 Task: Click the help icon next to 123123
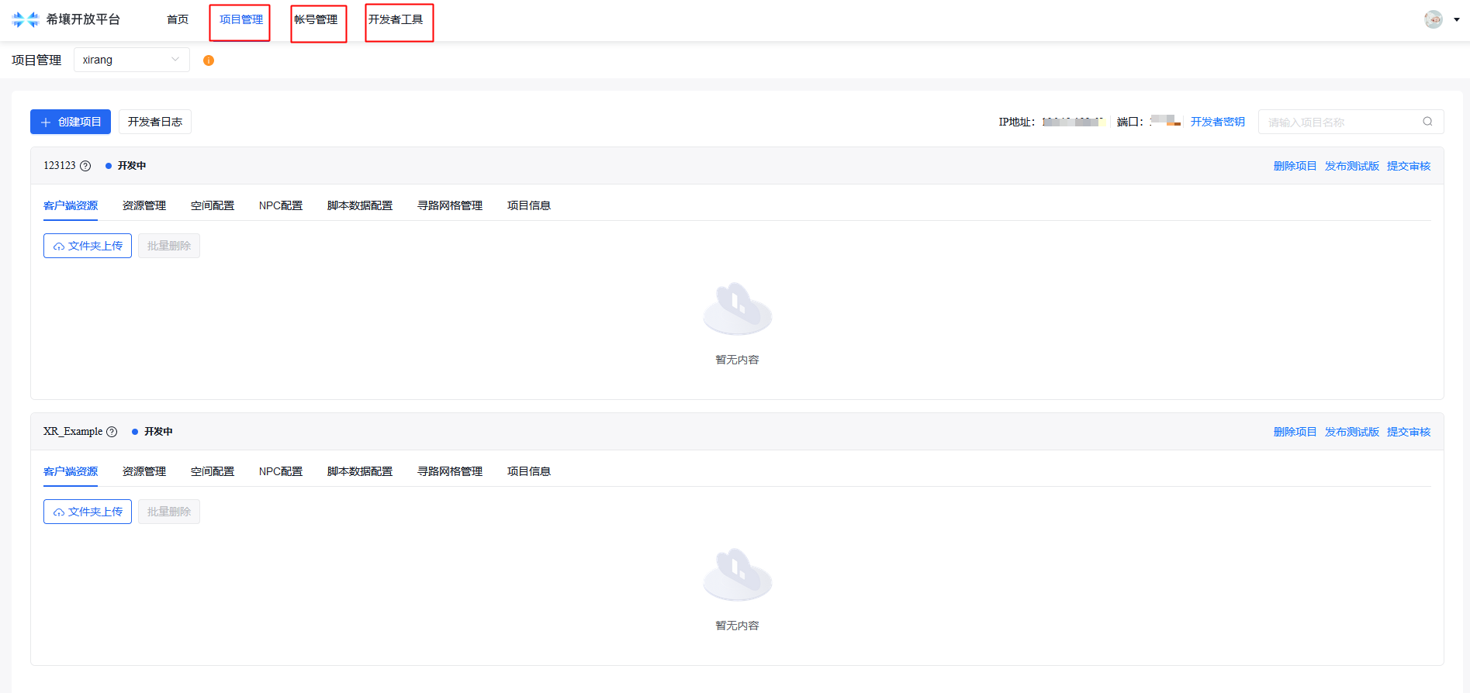tap(86, 166)
